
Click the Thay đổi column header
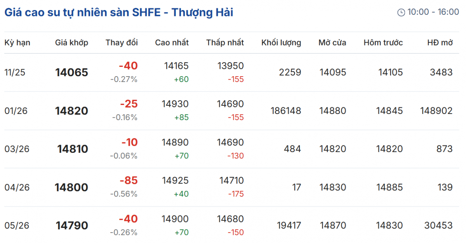pos(122,43)
